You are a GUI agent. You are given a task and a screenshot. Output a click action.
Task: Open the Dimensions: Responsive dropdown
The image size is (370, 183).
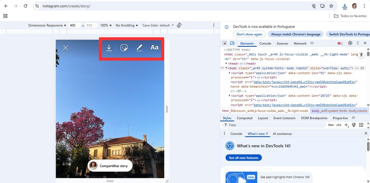coord(47,25)
